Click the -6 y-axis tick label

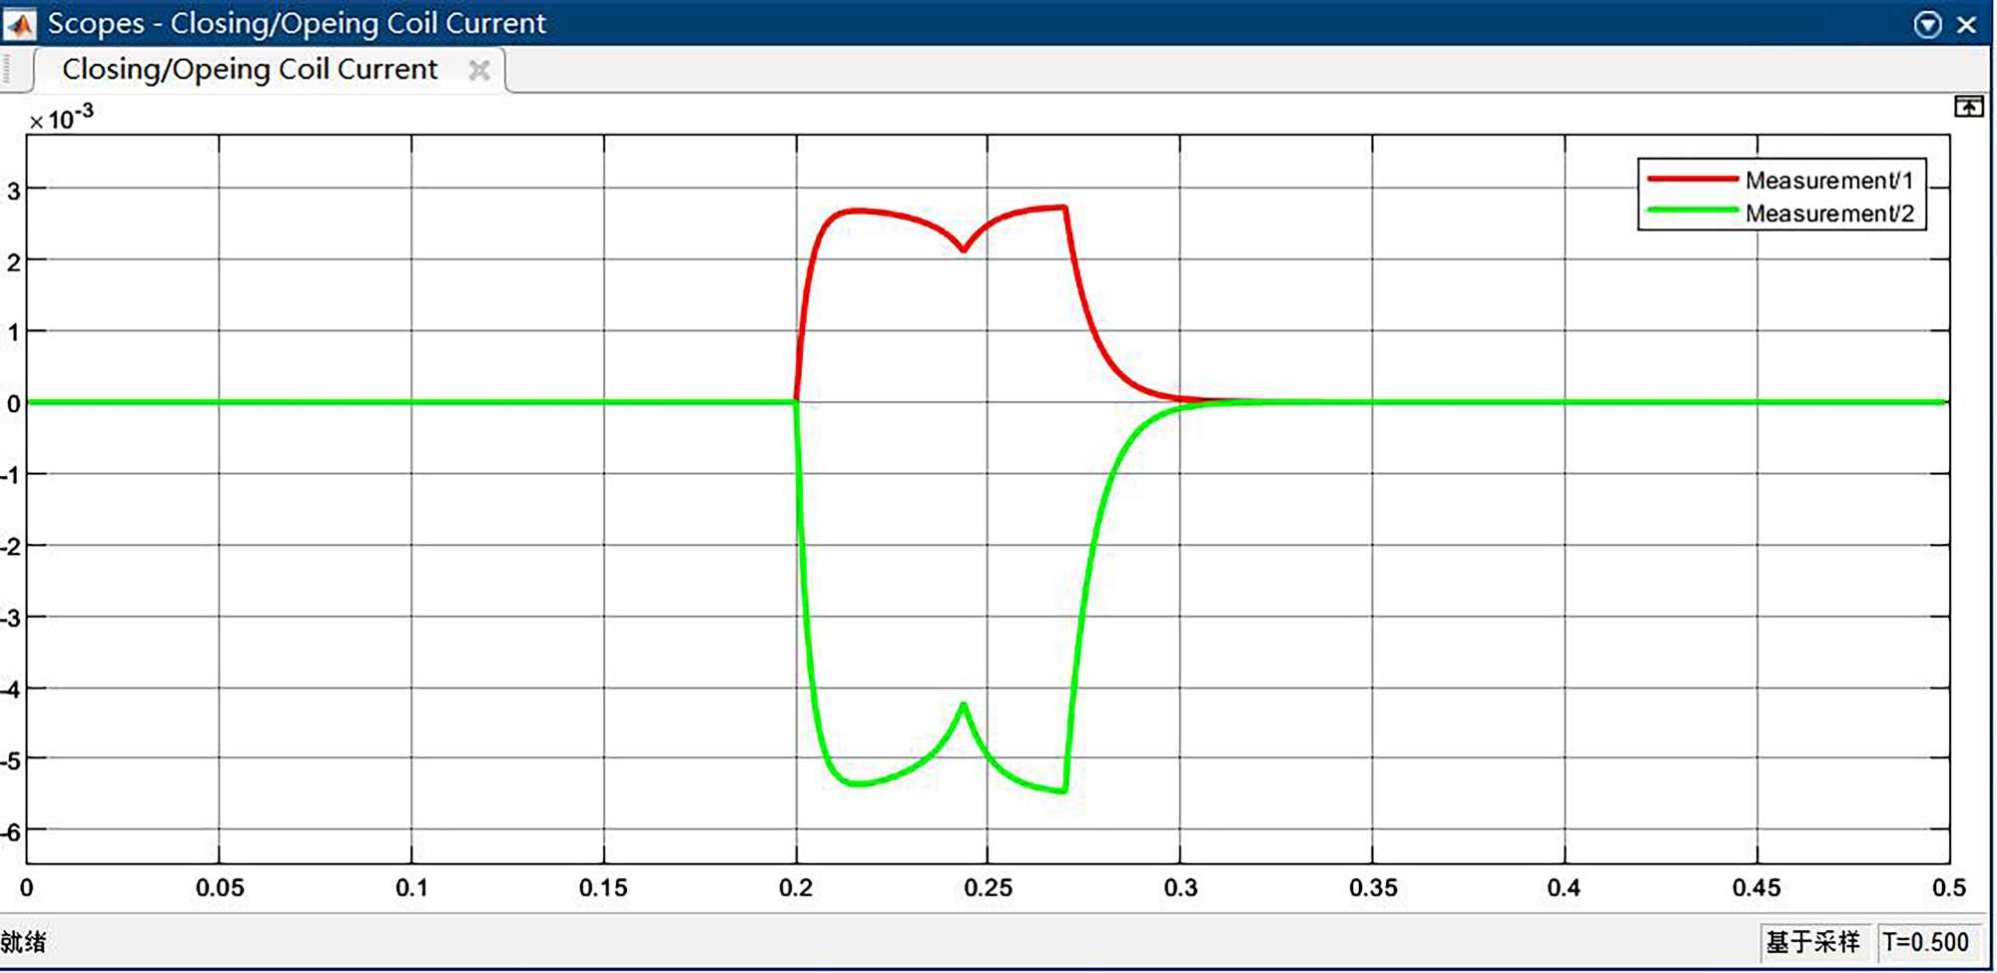tap(11, 832)
